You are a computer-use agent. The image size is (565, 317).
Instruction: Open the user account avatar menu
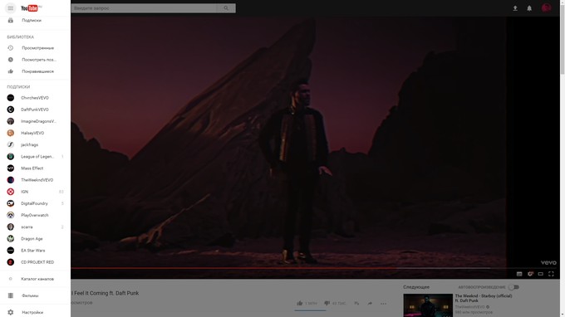[546, 8]
